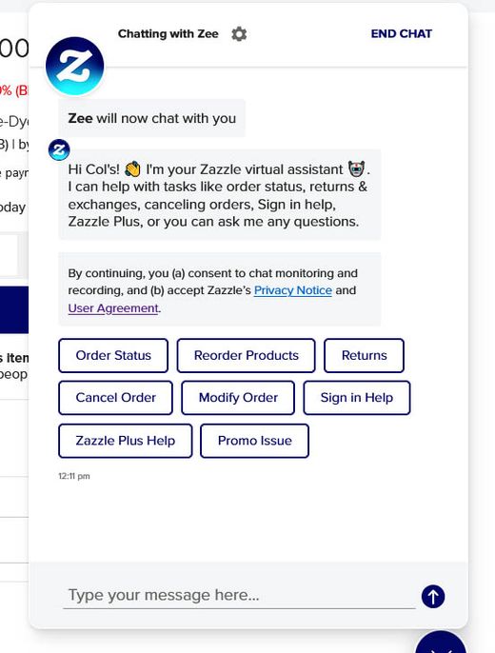Click the waving hand emoji in greeting

click(x=133, y=169)
